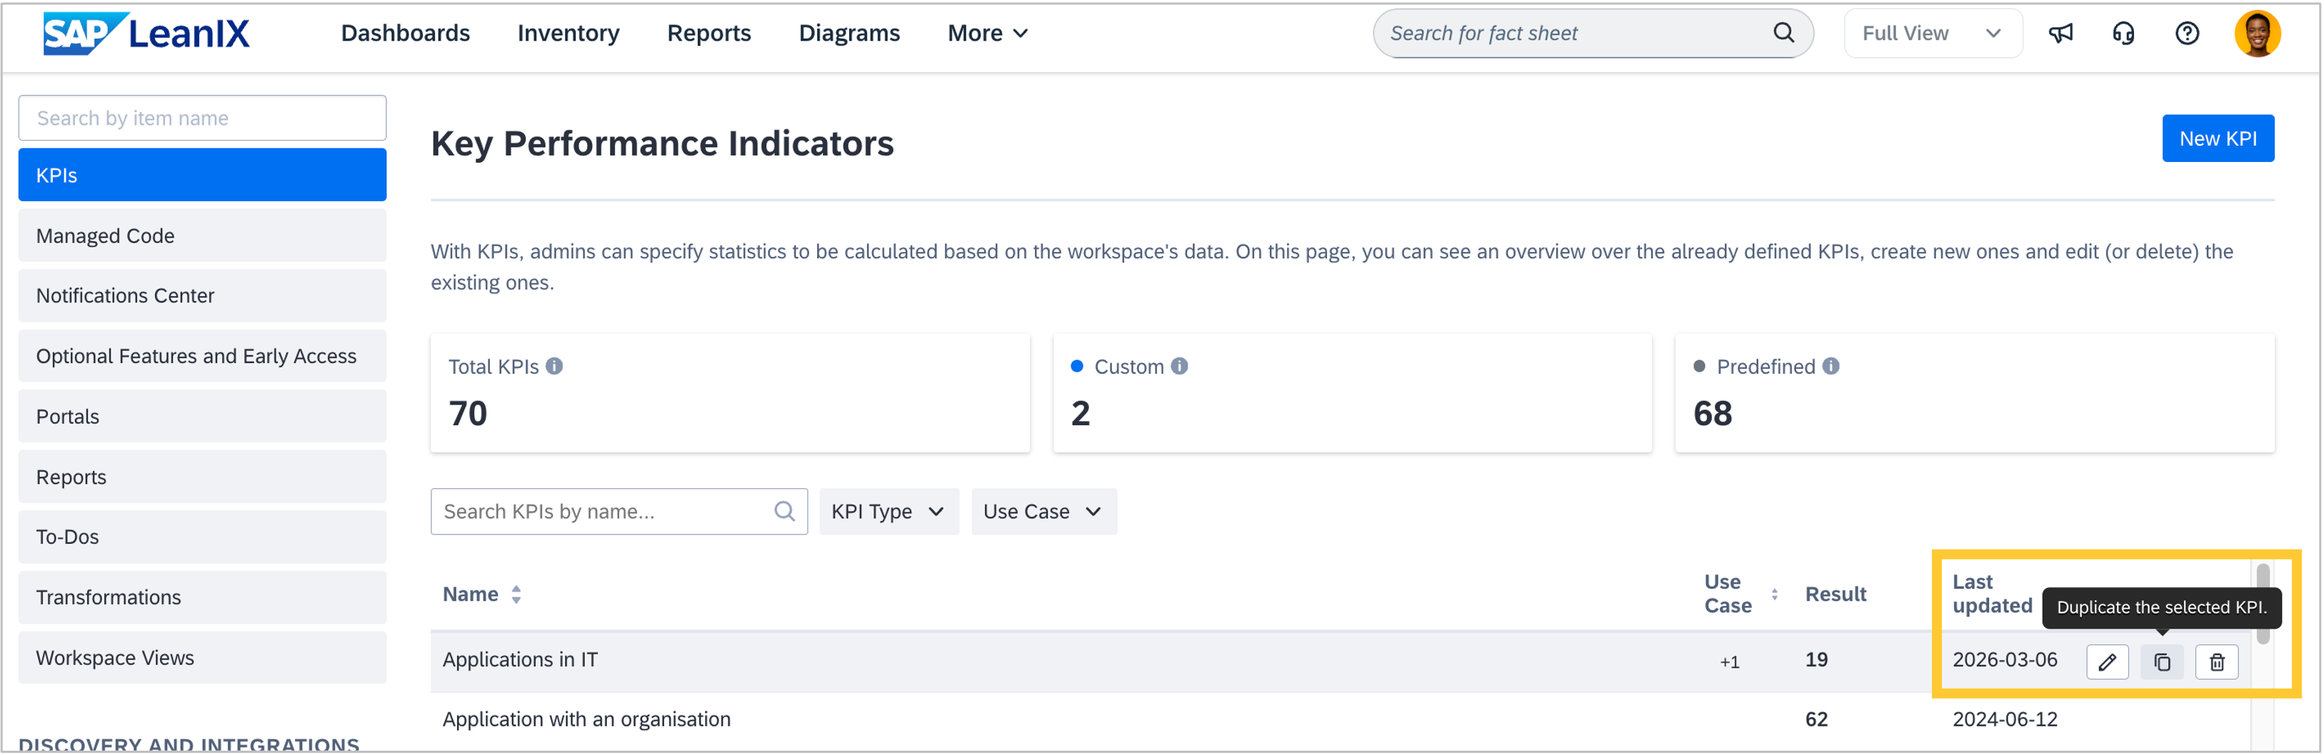Image resolution: width=2324 pixels, height=755 pixels.
Task: Delete the Applications in IT KPI
Action: pyautogui.click(x=2217, y=662)
